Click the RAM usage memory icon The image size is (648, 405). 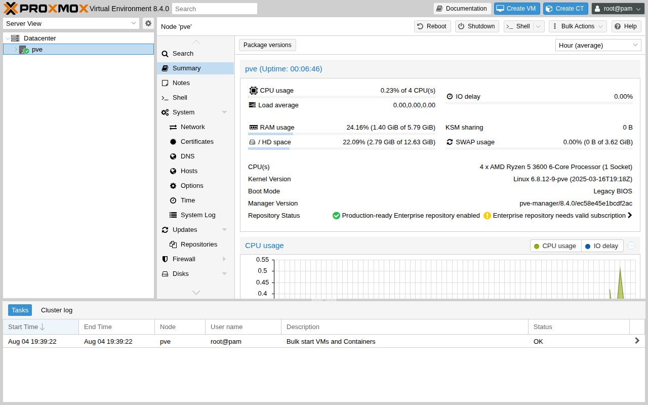tap(254, 128)
